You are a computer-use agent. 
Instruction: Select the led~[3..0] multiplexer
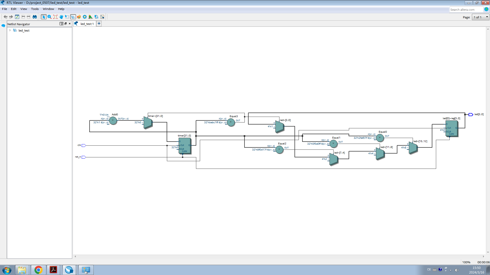(x=280, y=127)
